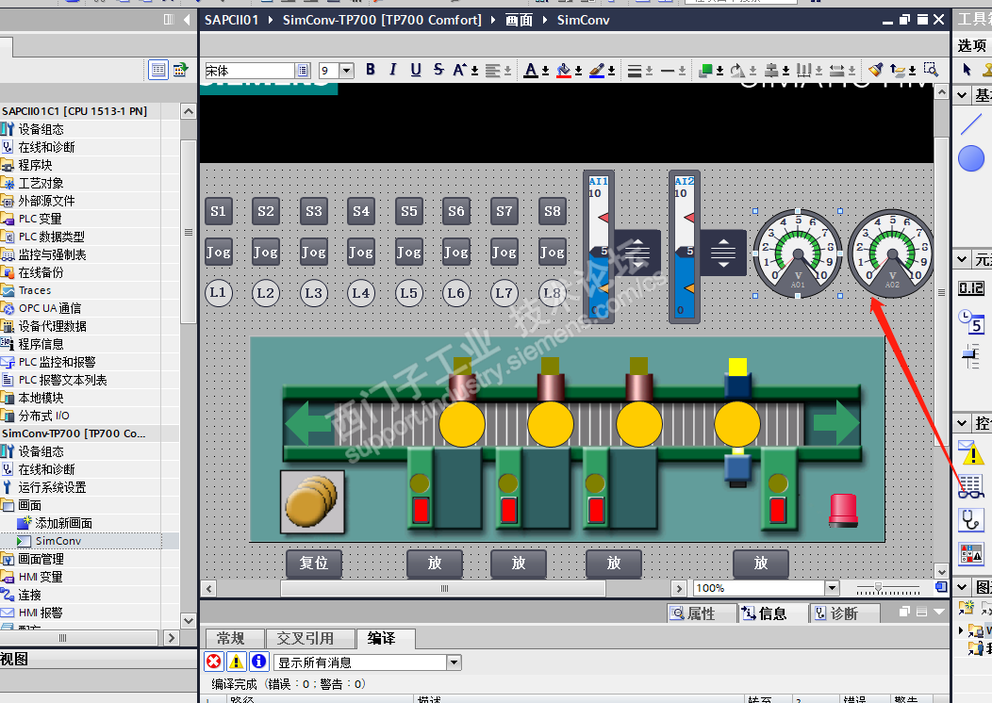The image size is (992, 703).
Task: Select the AI1 bar graph
Action: click(598, 247)
